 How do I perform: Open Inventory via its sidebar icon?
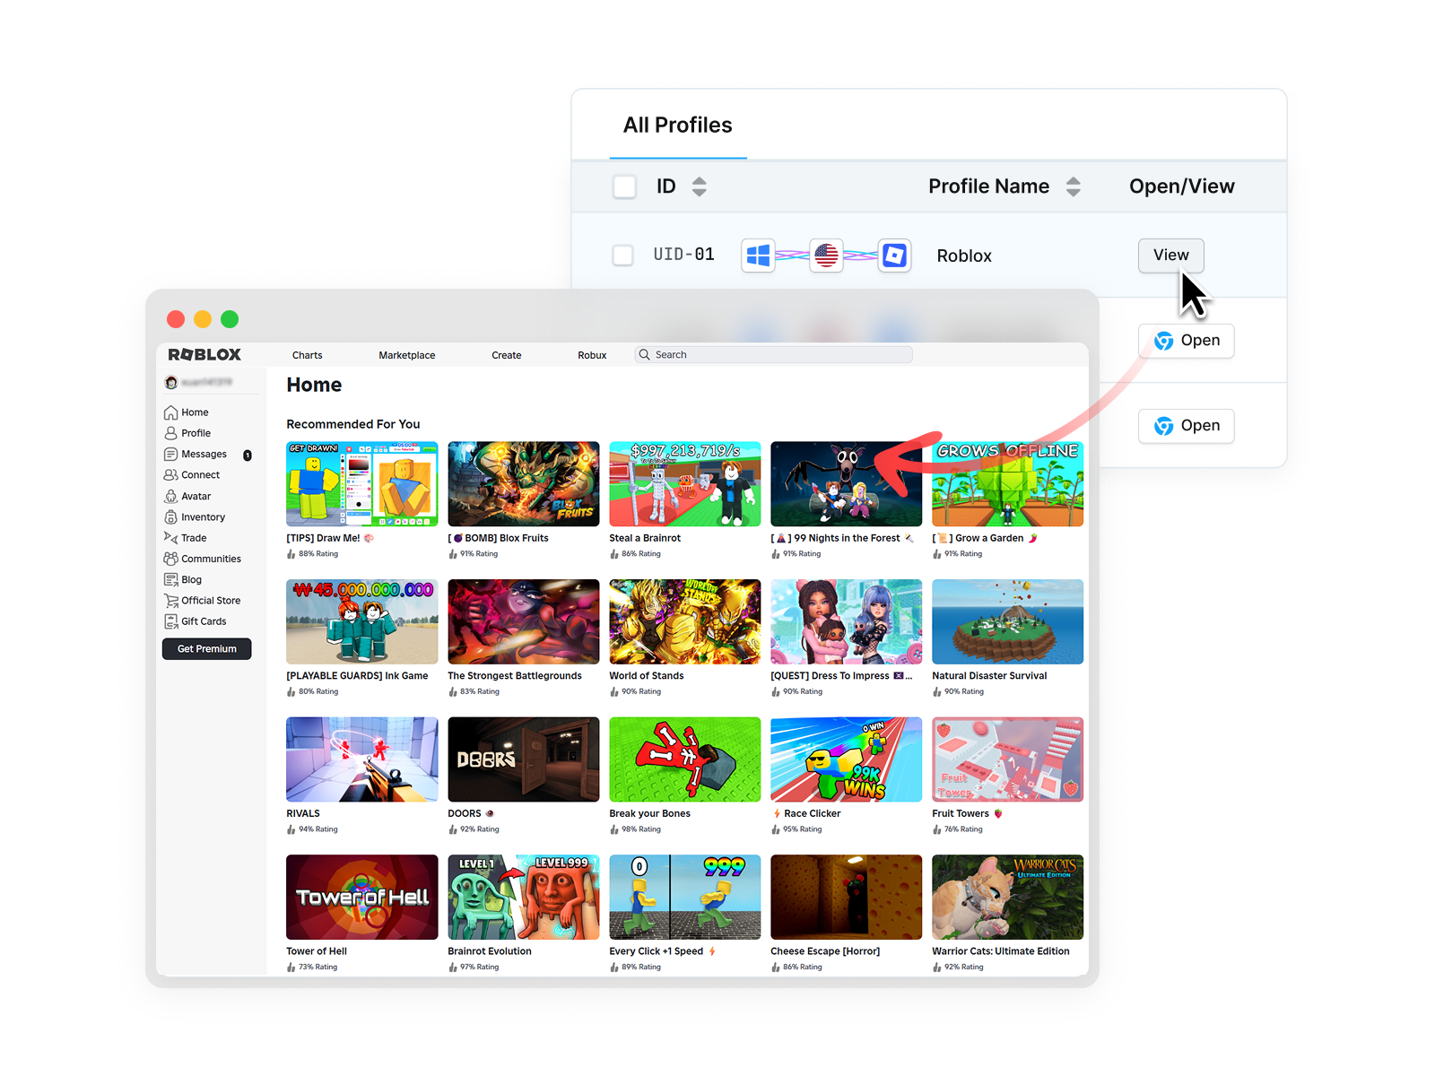[170, 517]
